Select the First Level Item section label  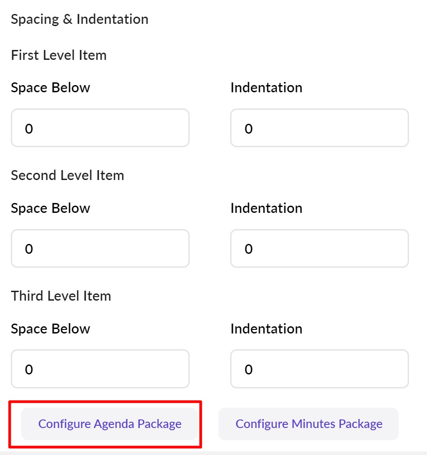click(59, 55)
